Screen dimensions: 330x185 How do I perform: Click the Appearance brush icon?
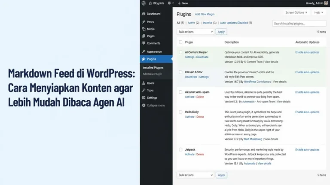point(144,51)
